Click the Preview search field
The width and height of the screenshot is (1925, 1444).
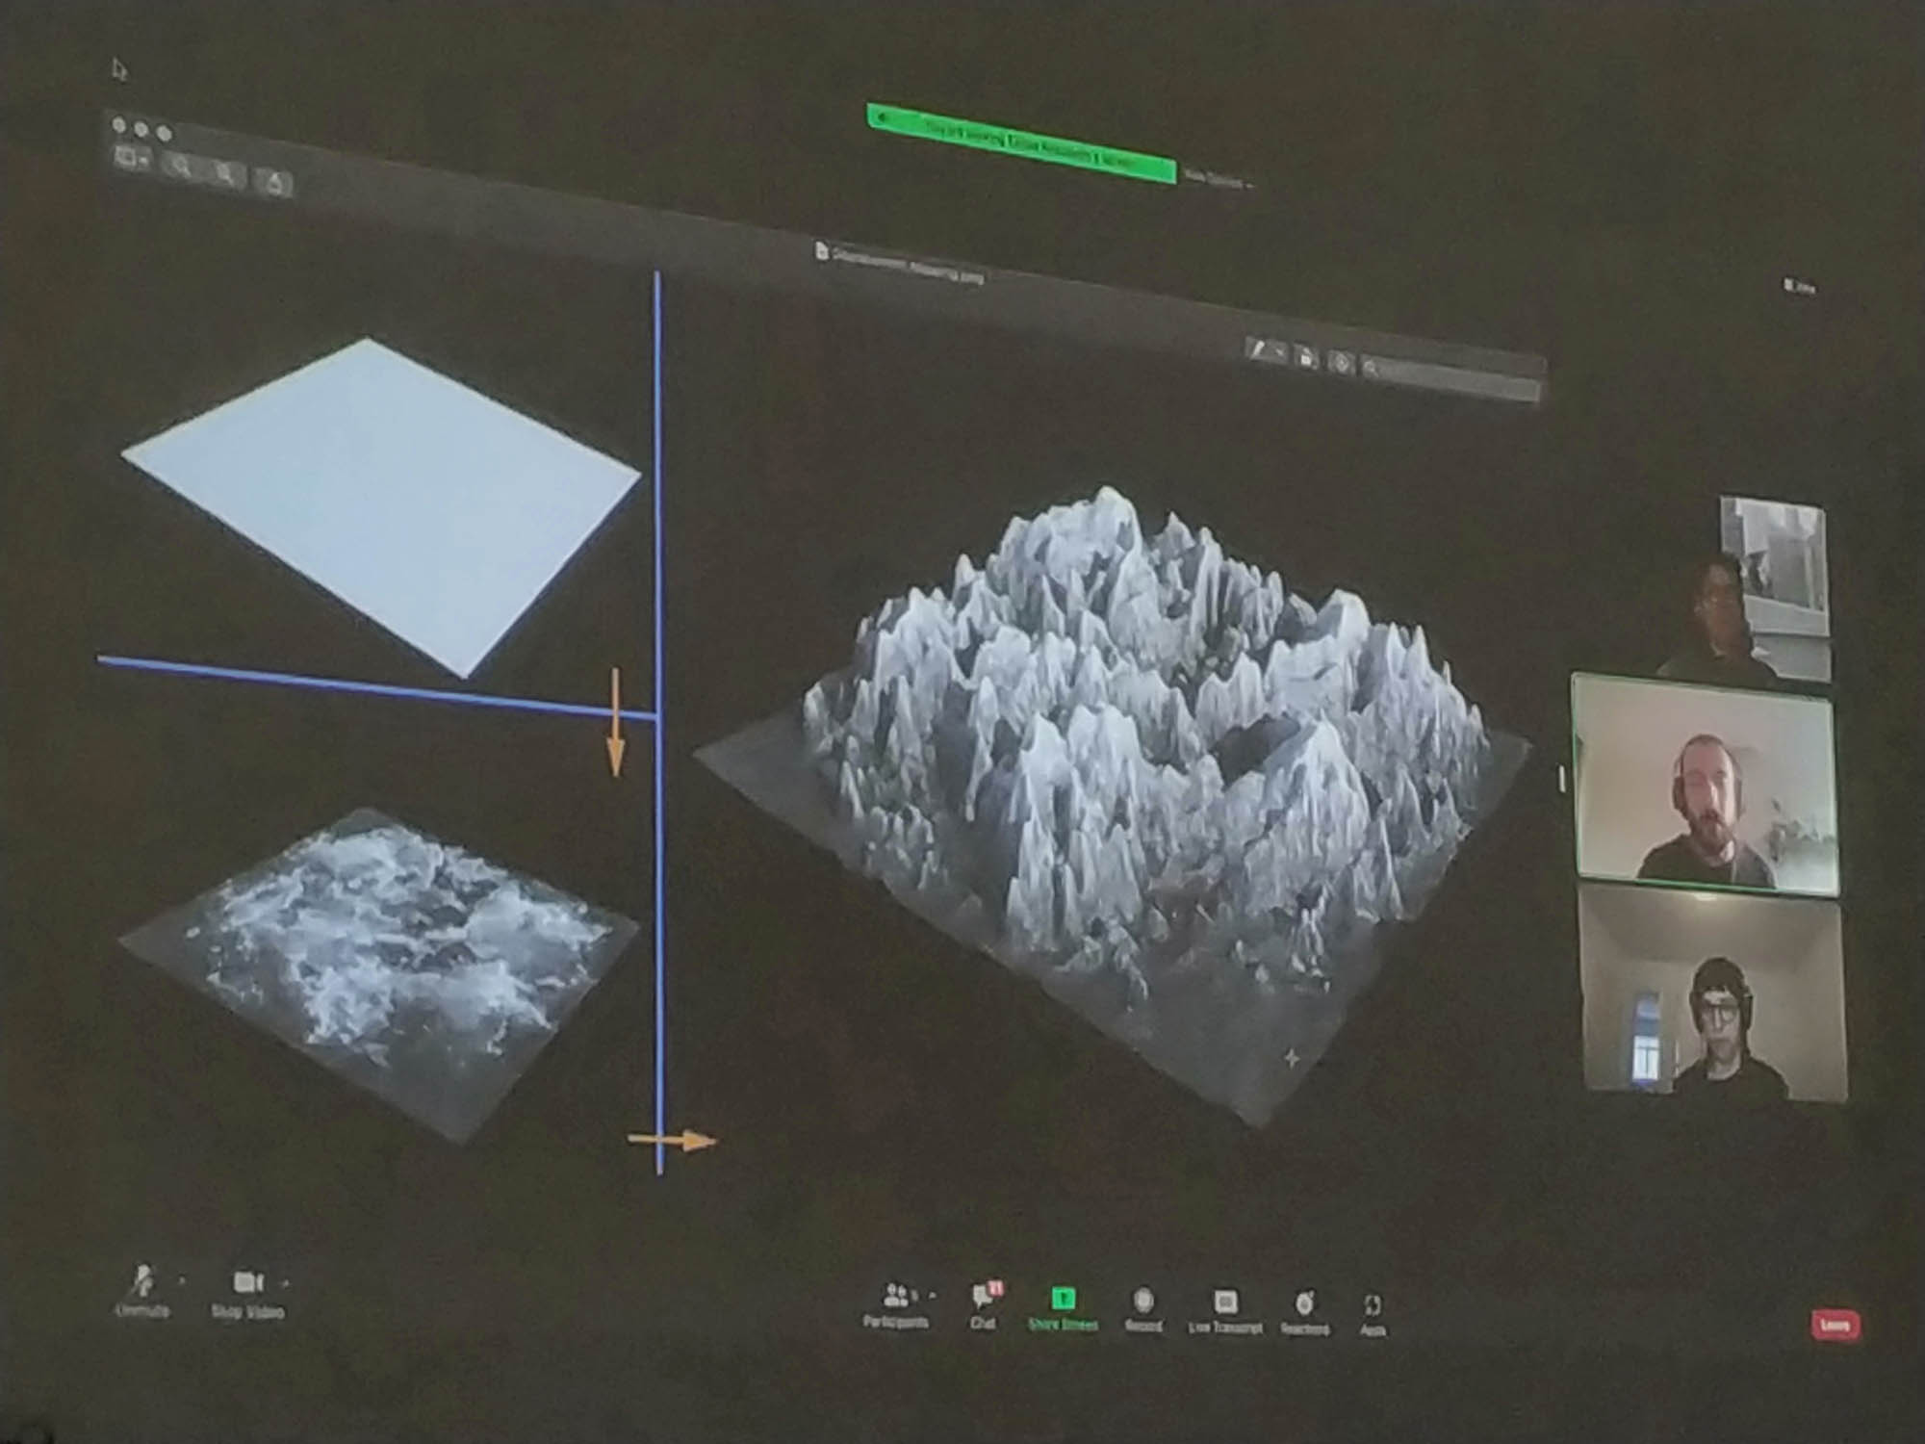pos(1453,376)
